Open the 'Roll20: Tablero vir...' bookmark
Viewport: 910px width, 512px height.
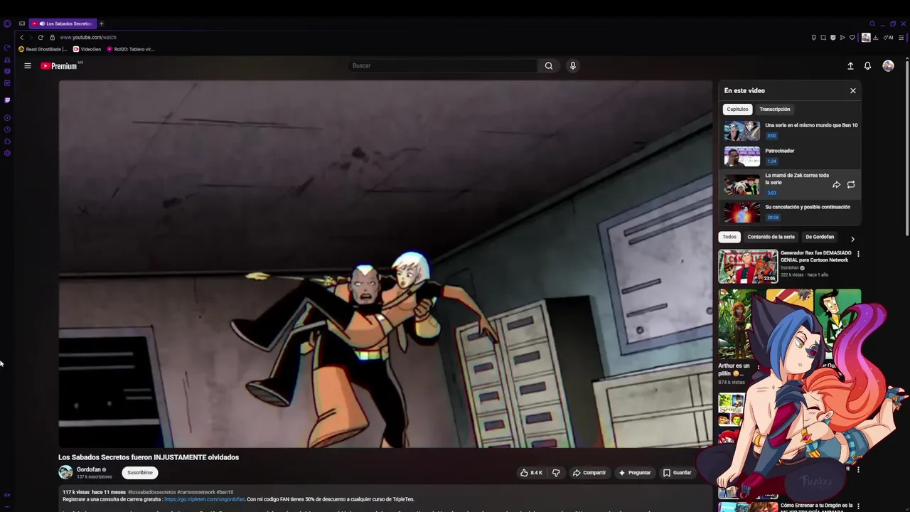point(130,49)
